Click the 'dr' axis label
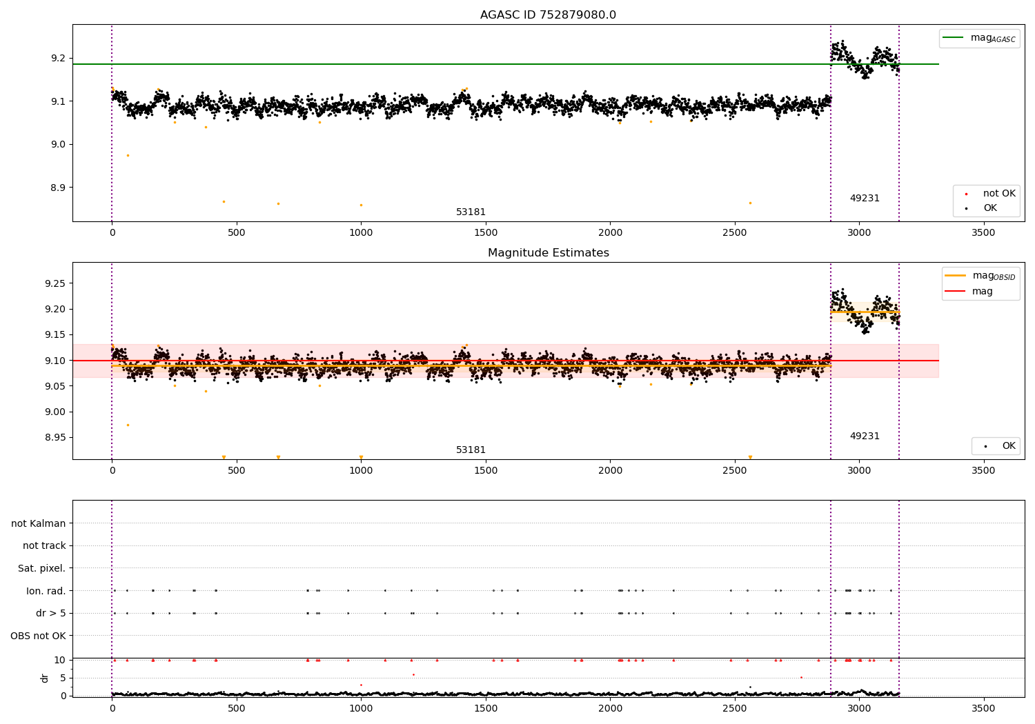Screen dimensions: 1035x724 [x=45, y=678]
